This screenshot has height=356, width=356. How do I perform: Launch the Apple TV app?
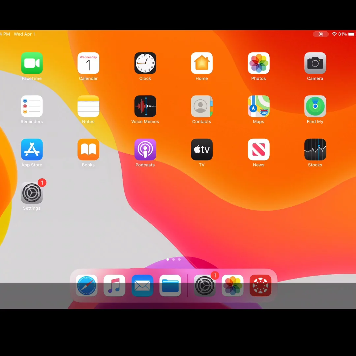[202, 150]
